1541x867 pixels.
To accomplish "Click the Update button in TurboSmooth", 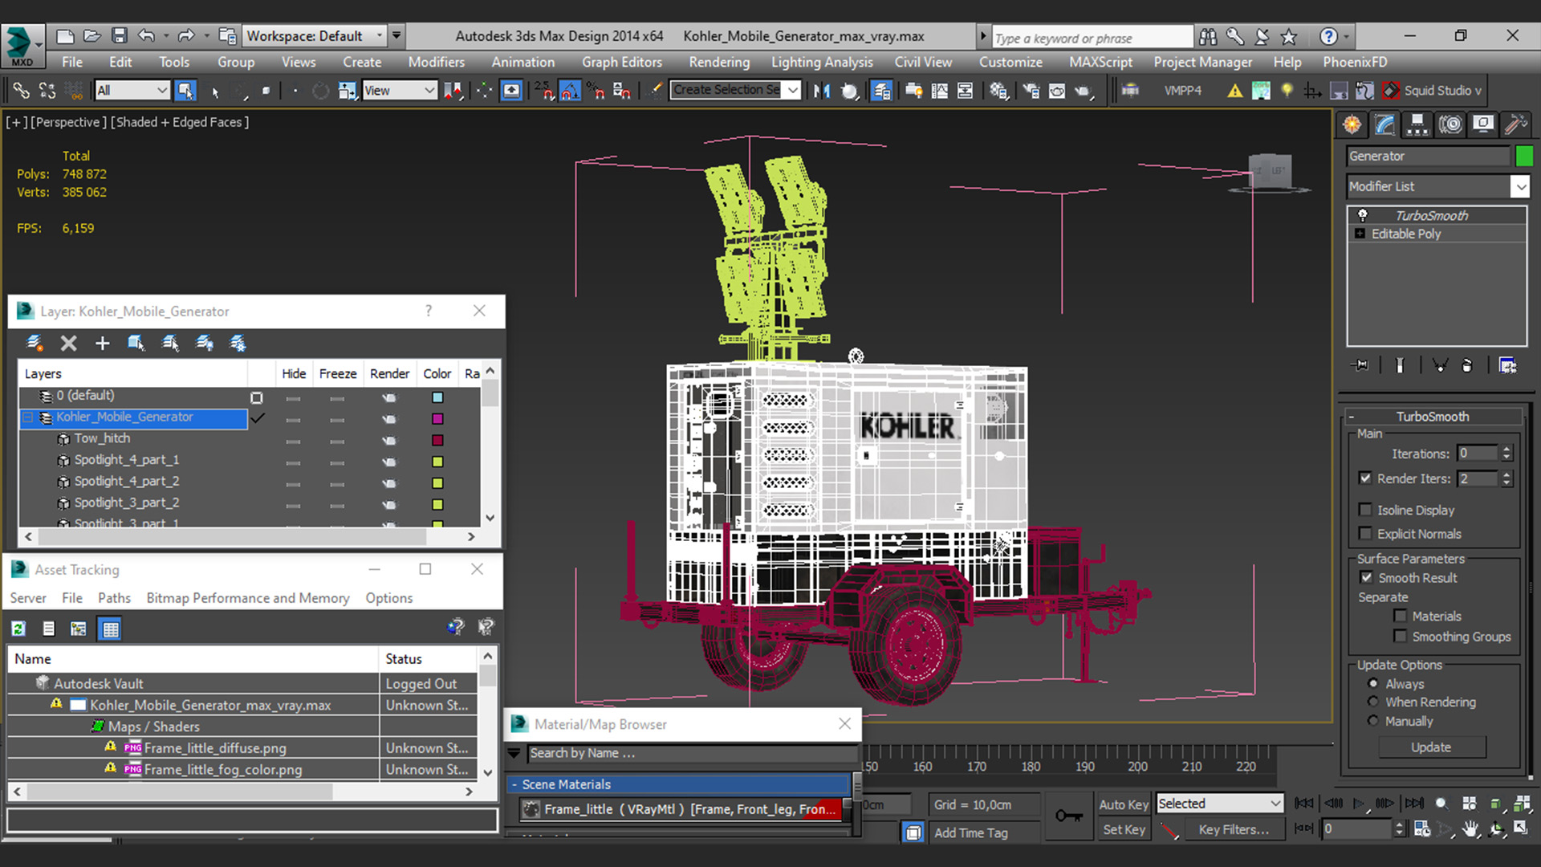I will [x=1431, y=747].
